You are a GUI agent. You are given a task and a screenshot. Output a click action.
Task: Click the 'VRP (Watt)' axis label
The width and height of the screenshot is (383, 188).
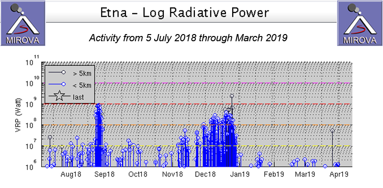(18, 115)
